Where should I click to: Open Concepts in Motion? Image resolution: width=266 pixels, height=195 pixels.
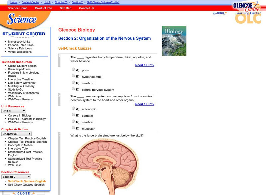click(x=20, y=145)
